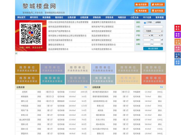Open 看房报名 nav item

pos(59,17)
